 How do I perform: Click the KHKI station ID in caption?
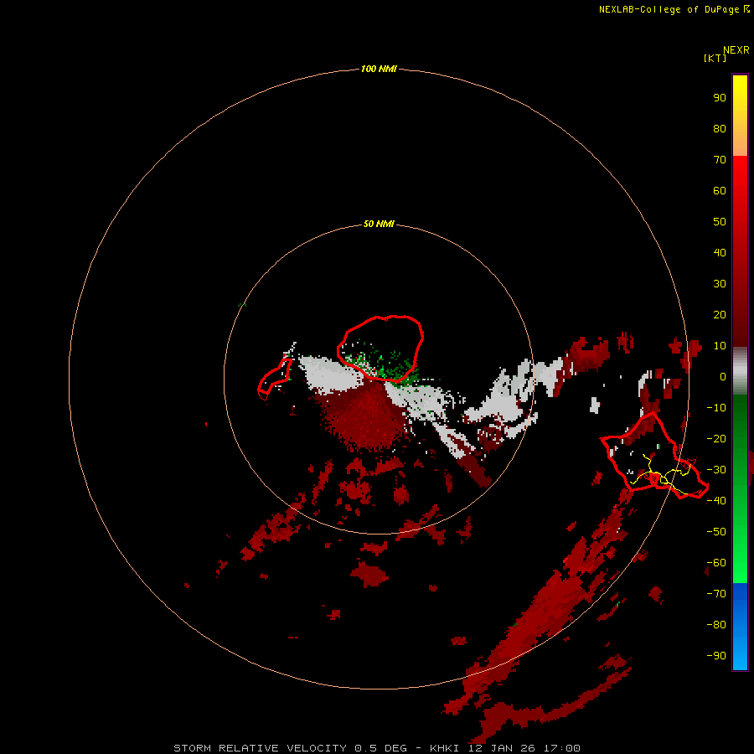click(445, 748)
